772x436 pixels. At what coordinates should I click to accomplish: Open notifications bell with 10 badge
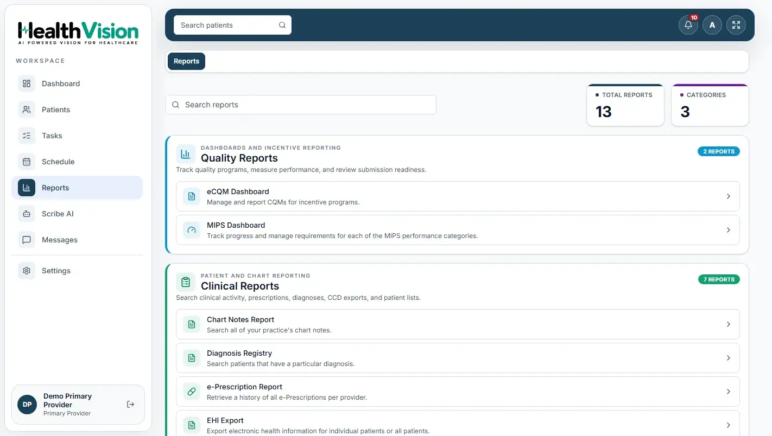coord(688,25)
